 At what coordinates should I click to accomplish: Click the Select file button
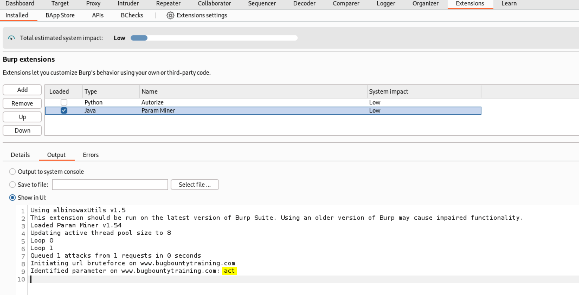195,185
